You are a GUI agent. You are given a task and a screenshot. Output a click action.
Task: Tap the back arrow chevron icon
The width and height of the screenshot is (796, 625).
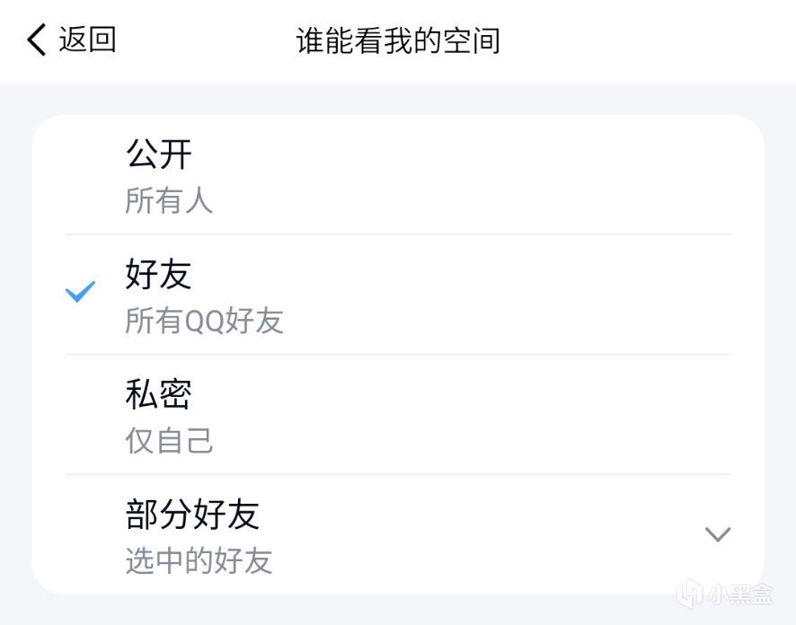click(36, 40)
